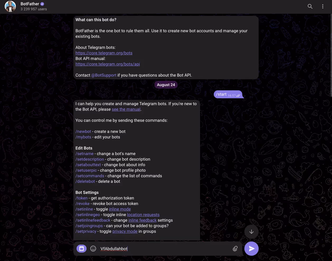This screenshot has height=261, width=332.
Task: Click the /setprivacy command
Action: [86, 231]
